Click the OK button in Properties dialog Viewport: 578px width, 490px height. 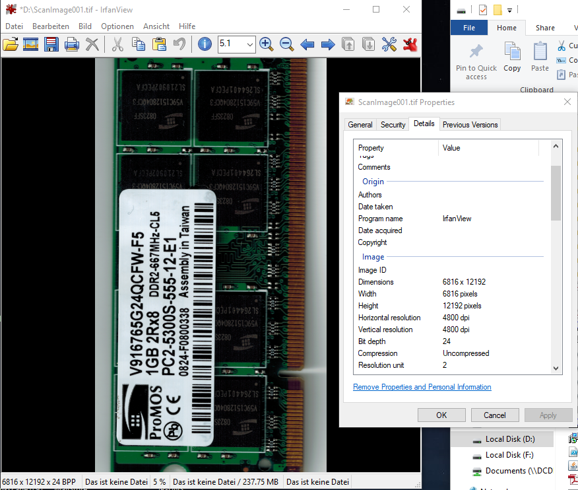click(x=441, y=415)
